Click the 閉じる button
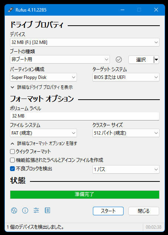Image resolution: width=168 pixels, height=235 pixels. pyautogui.click(x=144, y=211)
